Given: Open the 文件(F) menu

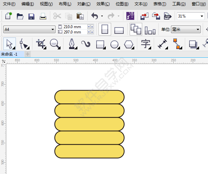Looking at the screenshot, I should (x=9, y=4).
